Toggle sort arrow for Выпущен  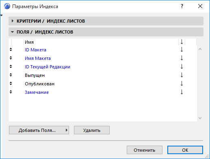[x=182, y=75]
